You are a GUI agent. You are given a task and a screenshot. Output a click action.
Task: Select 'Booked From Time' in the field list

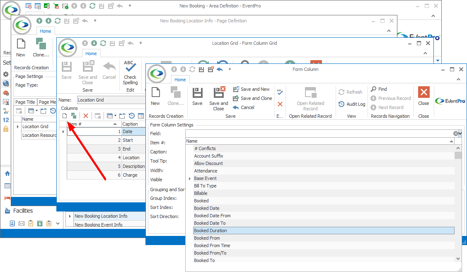pyautogui.click(x=324, y=245)
